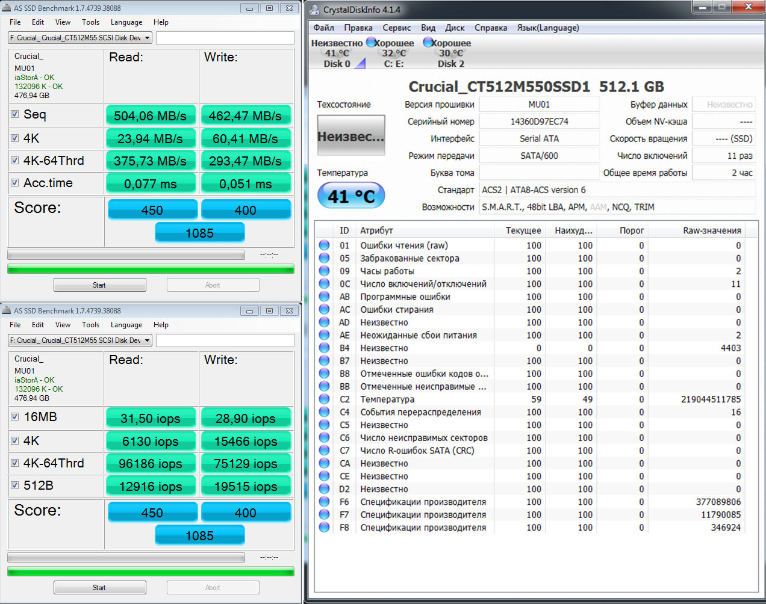The width and height of the screenshot is (766, 604).
Task: Click status orb for attribute 09 row
Action: pyautogui.click(x=324, y=271)
